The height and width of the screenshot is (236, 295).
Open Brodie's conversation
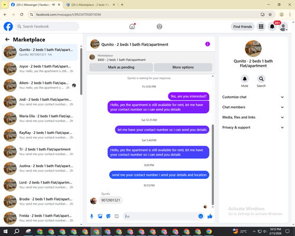click(x=40, y=201)
